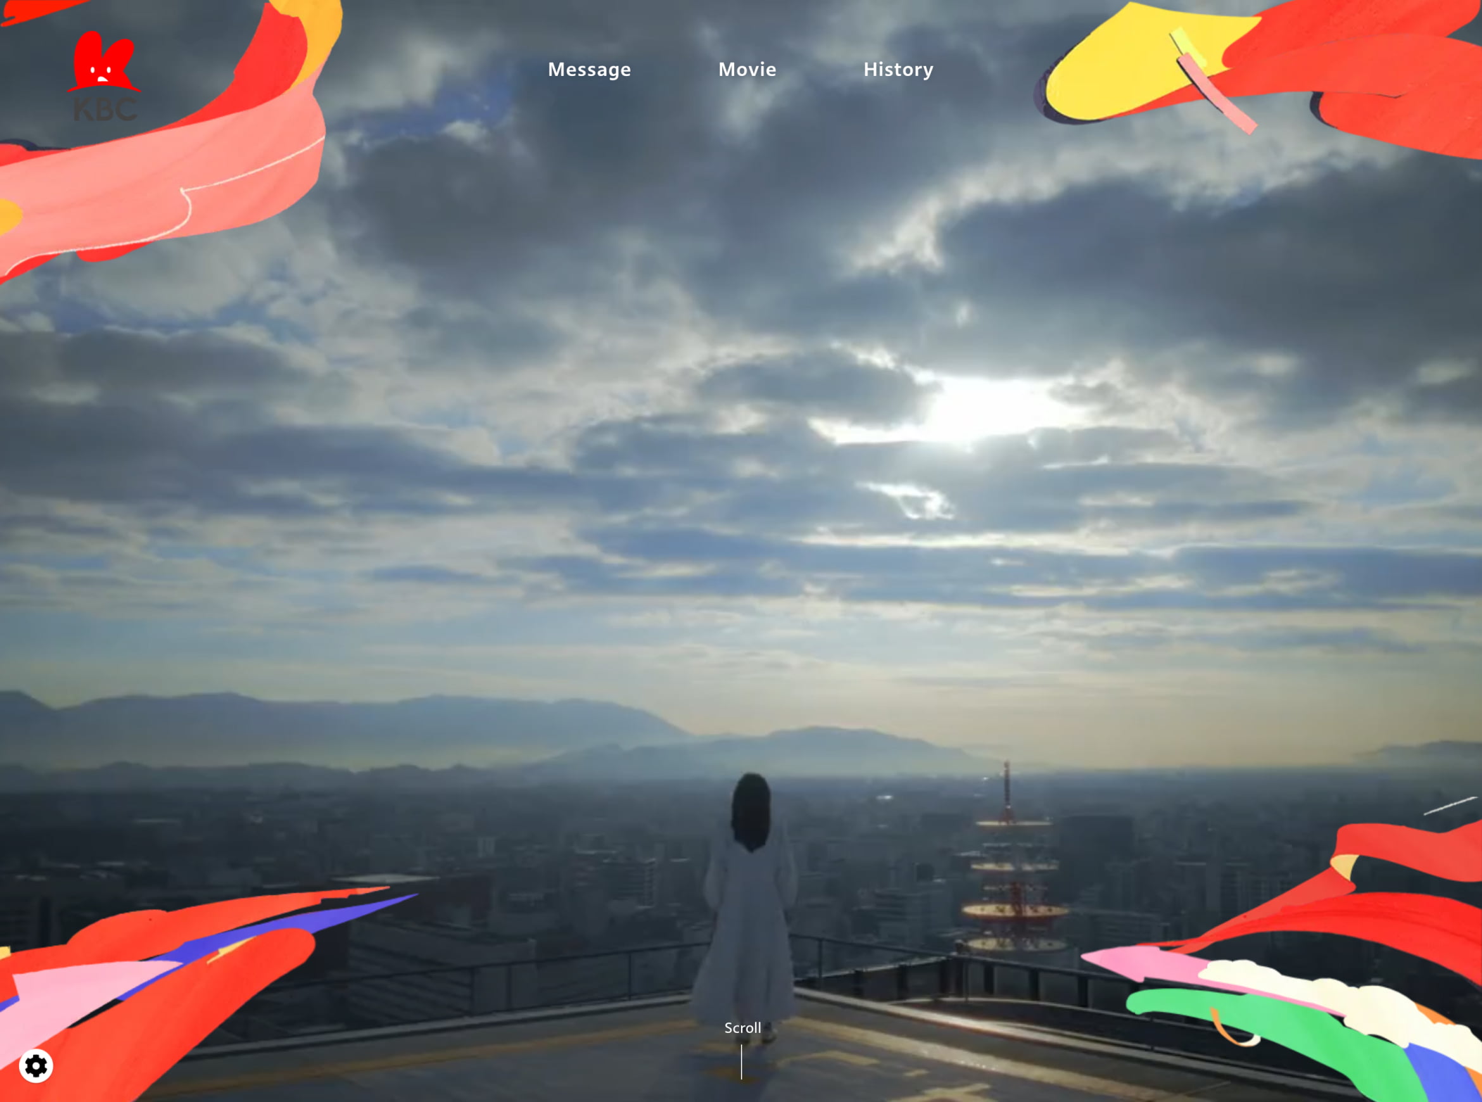The width and height of the screenshot is (1482, 1102).
Task: Open the Movie section link
Action: click(747, 70)
